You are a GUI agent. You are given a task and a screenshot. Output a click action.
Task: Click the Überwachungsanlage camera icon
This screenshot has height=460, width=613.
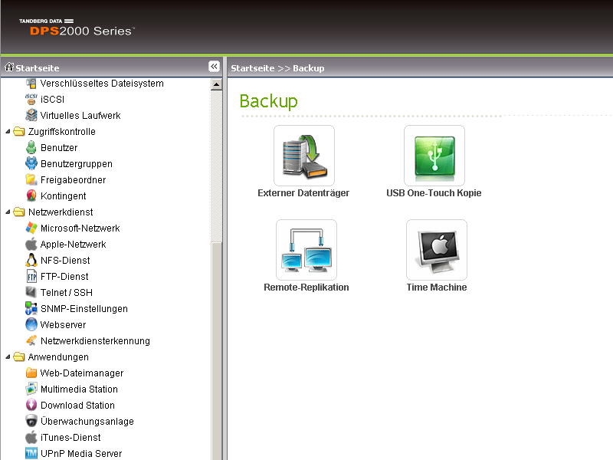pyautogui.click(x=31, y=421)
